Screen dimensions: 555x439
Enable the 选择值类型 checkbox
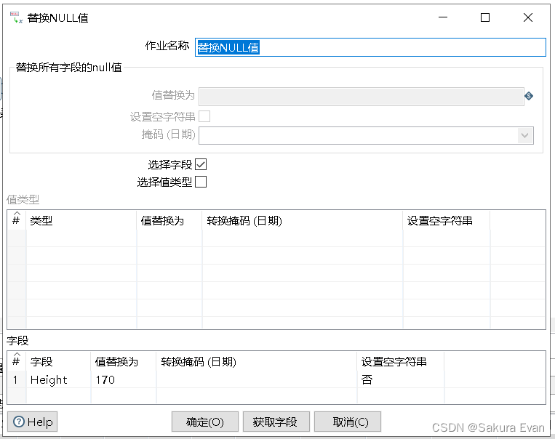201,182
